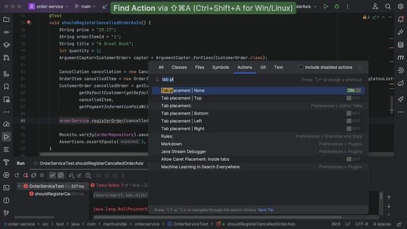Click the Rerun failed tests icon
Screen dimensions: 407x229
[25, 176]
